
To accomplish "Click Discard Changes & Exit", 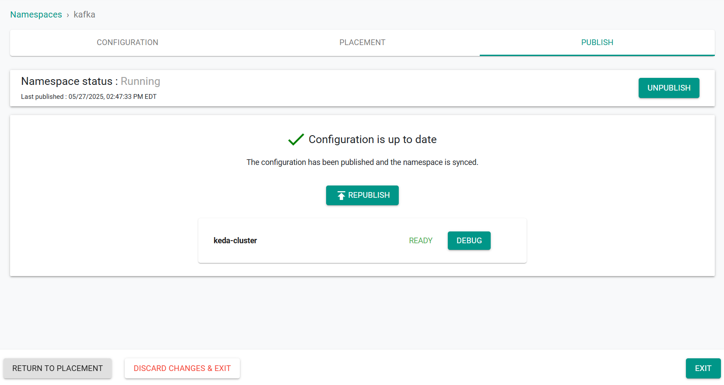I will click(182, 368).
